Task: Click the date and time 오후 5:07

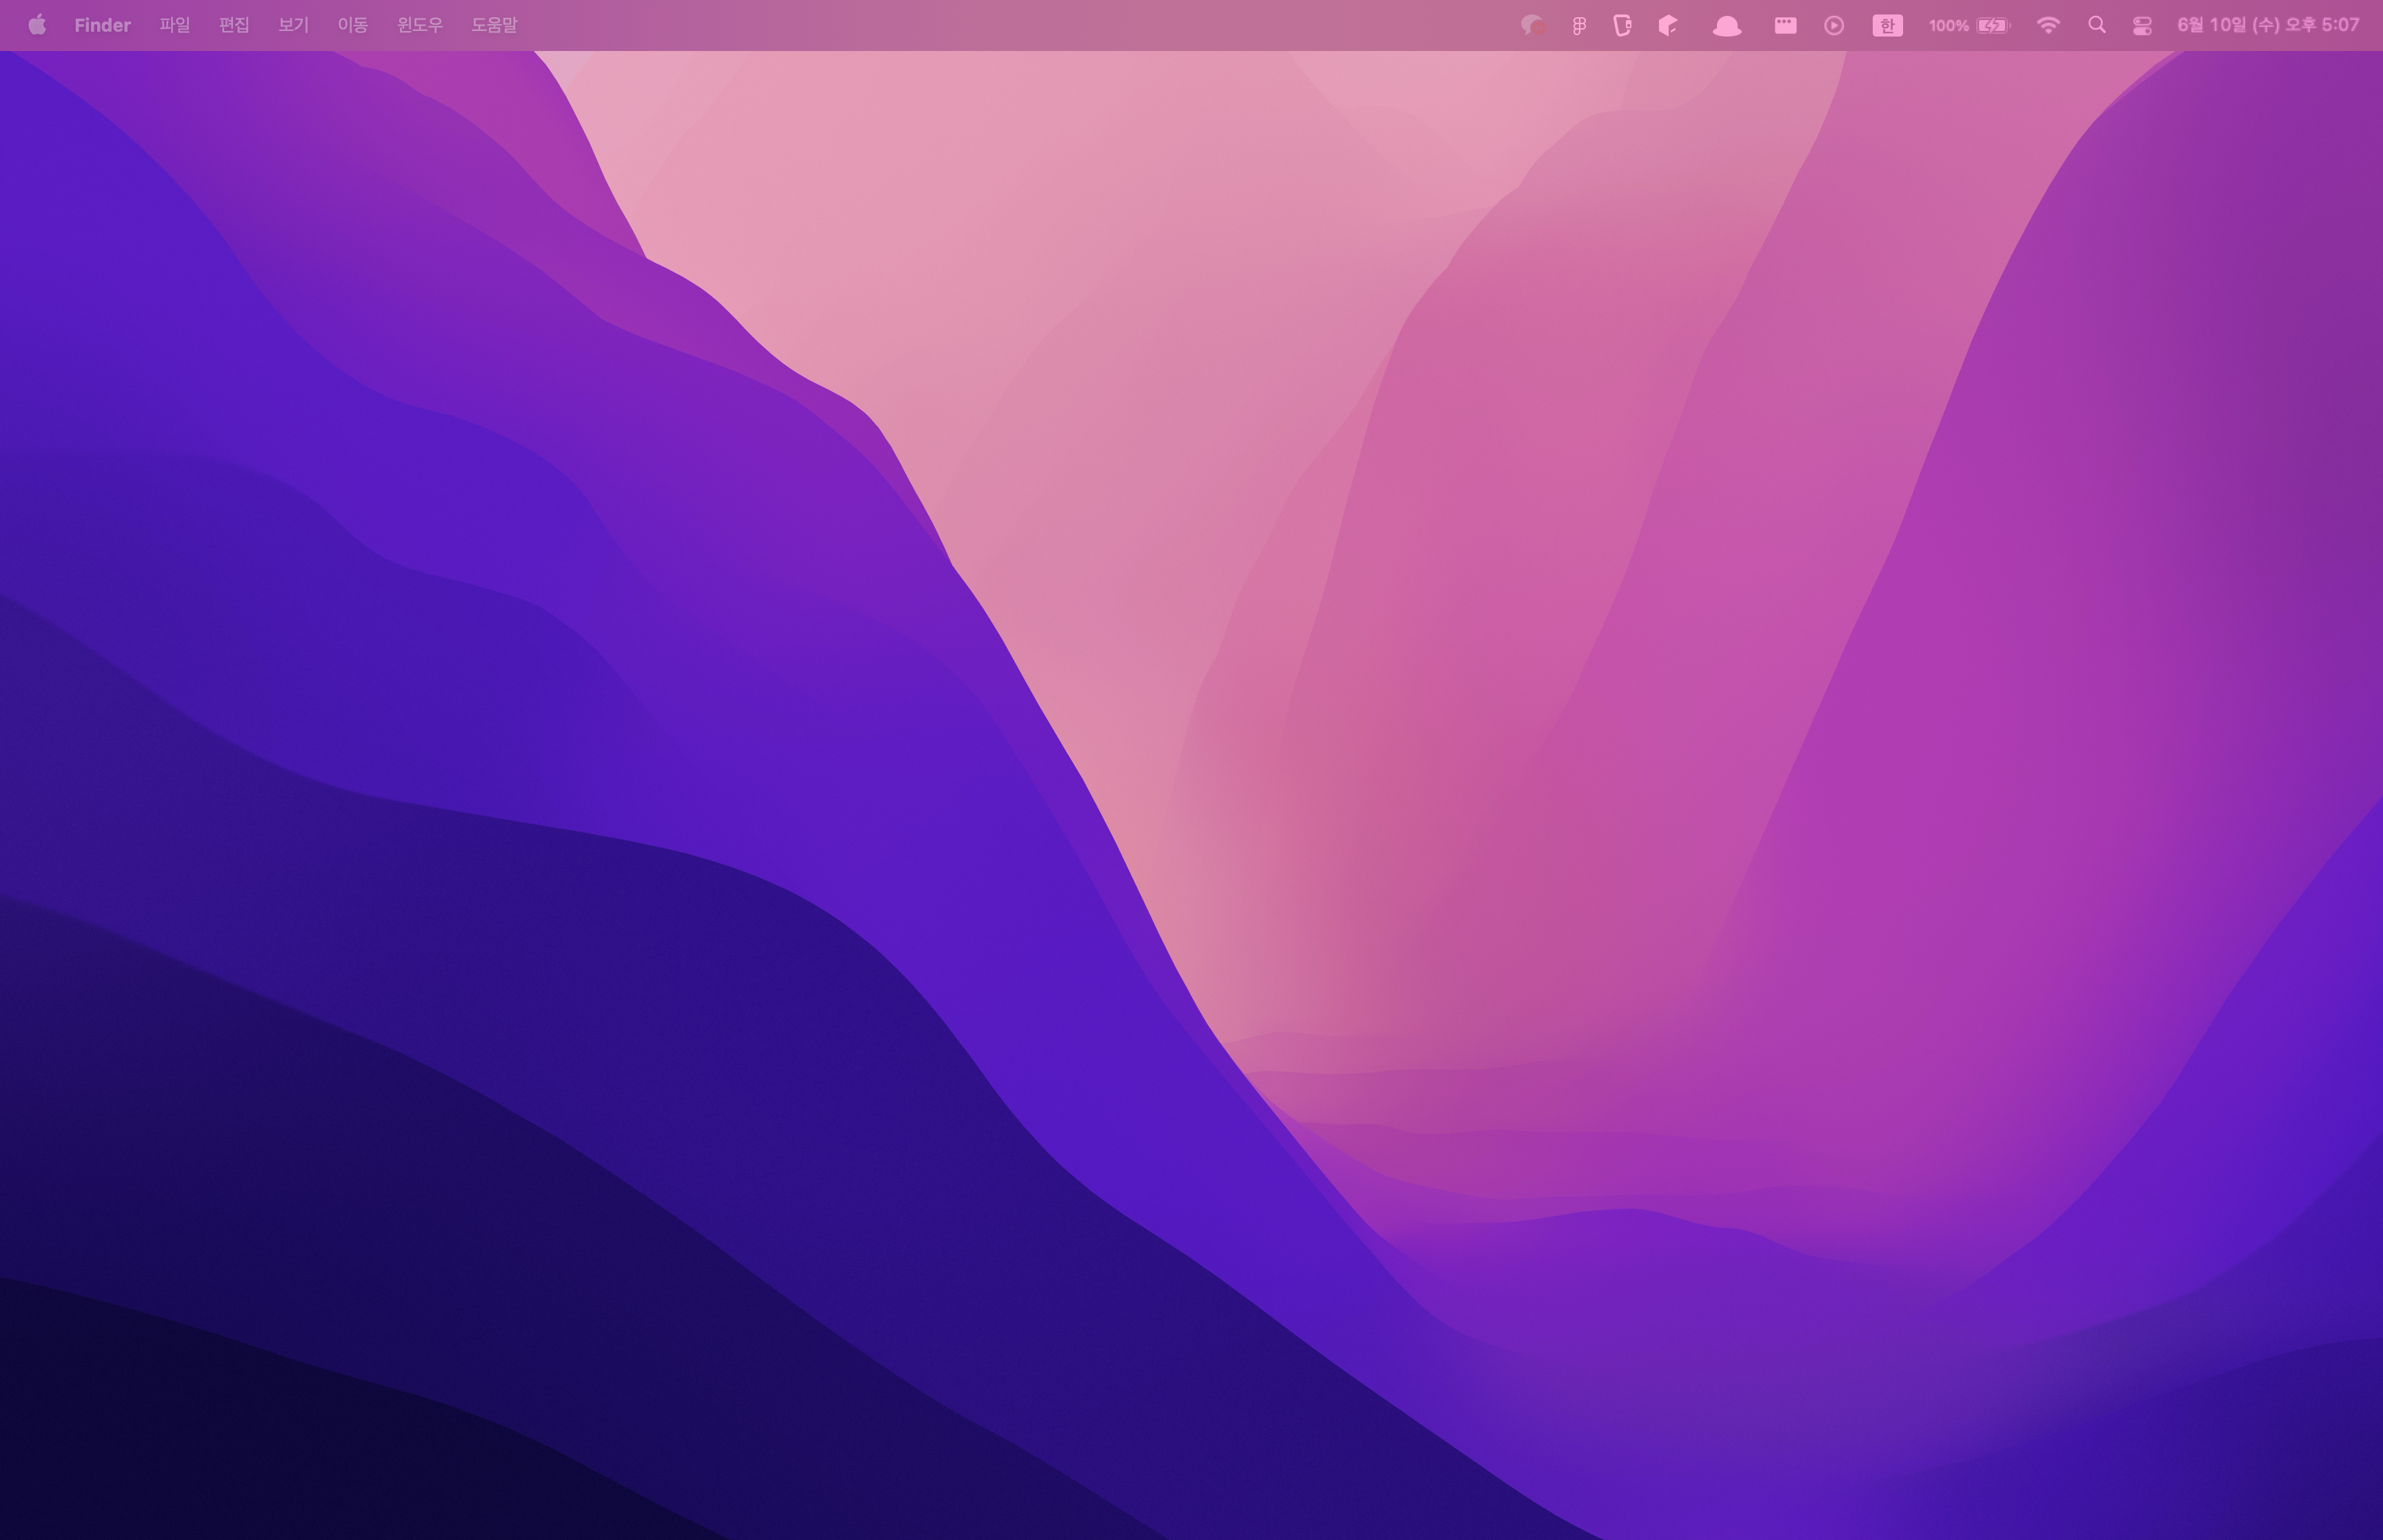Action: point(2268,25)
